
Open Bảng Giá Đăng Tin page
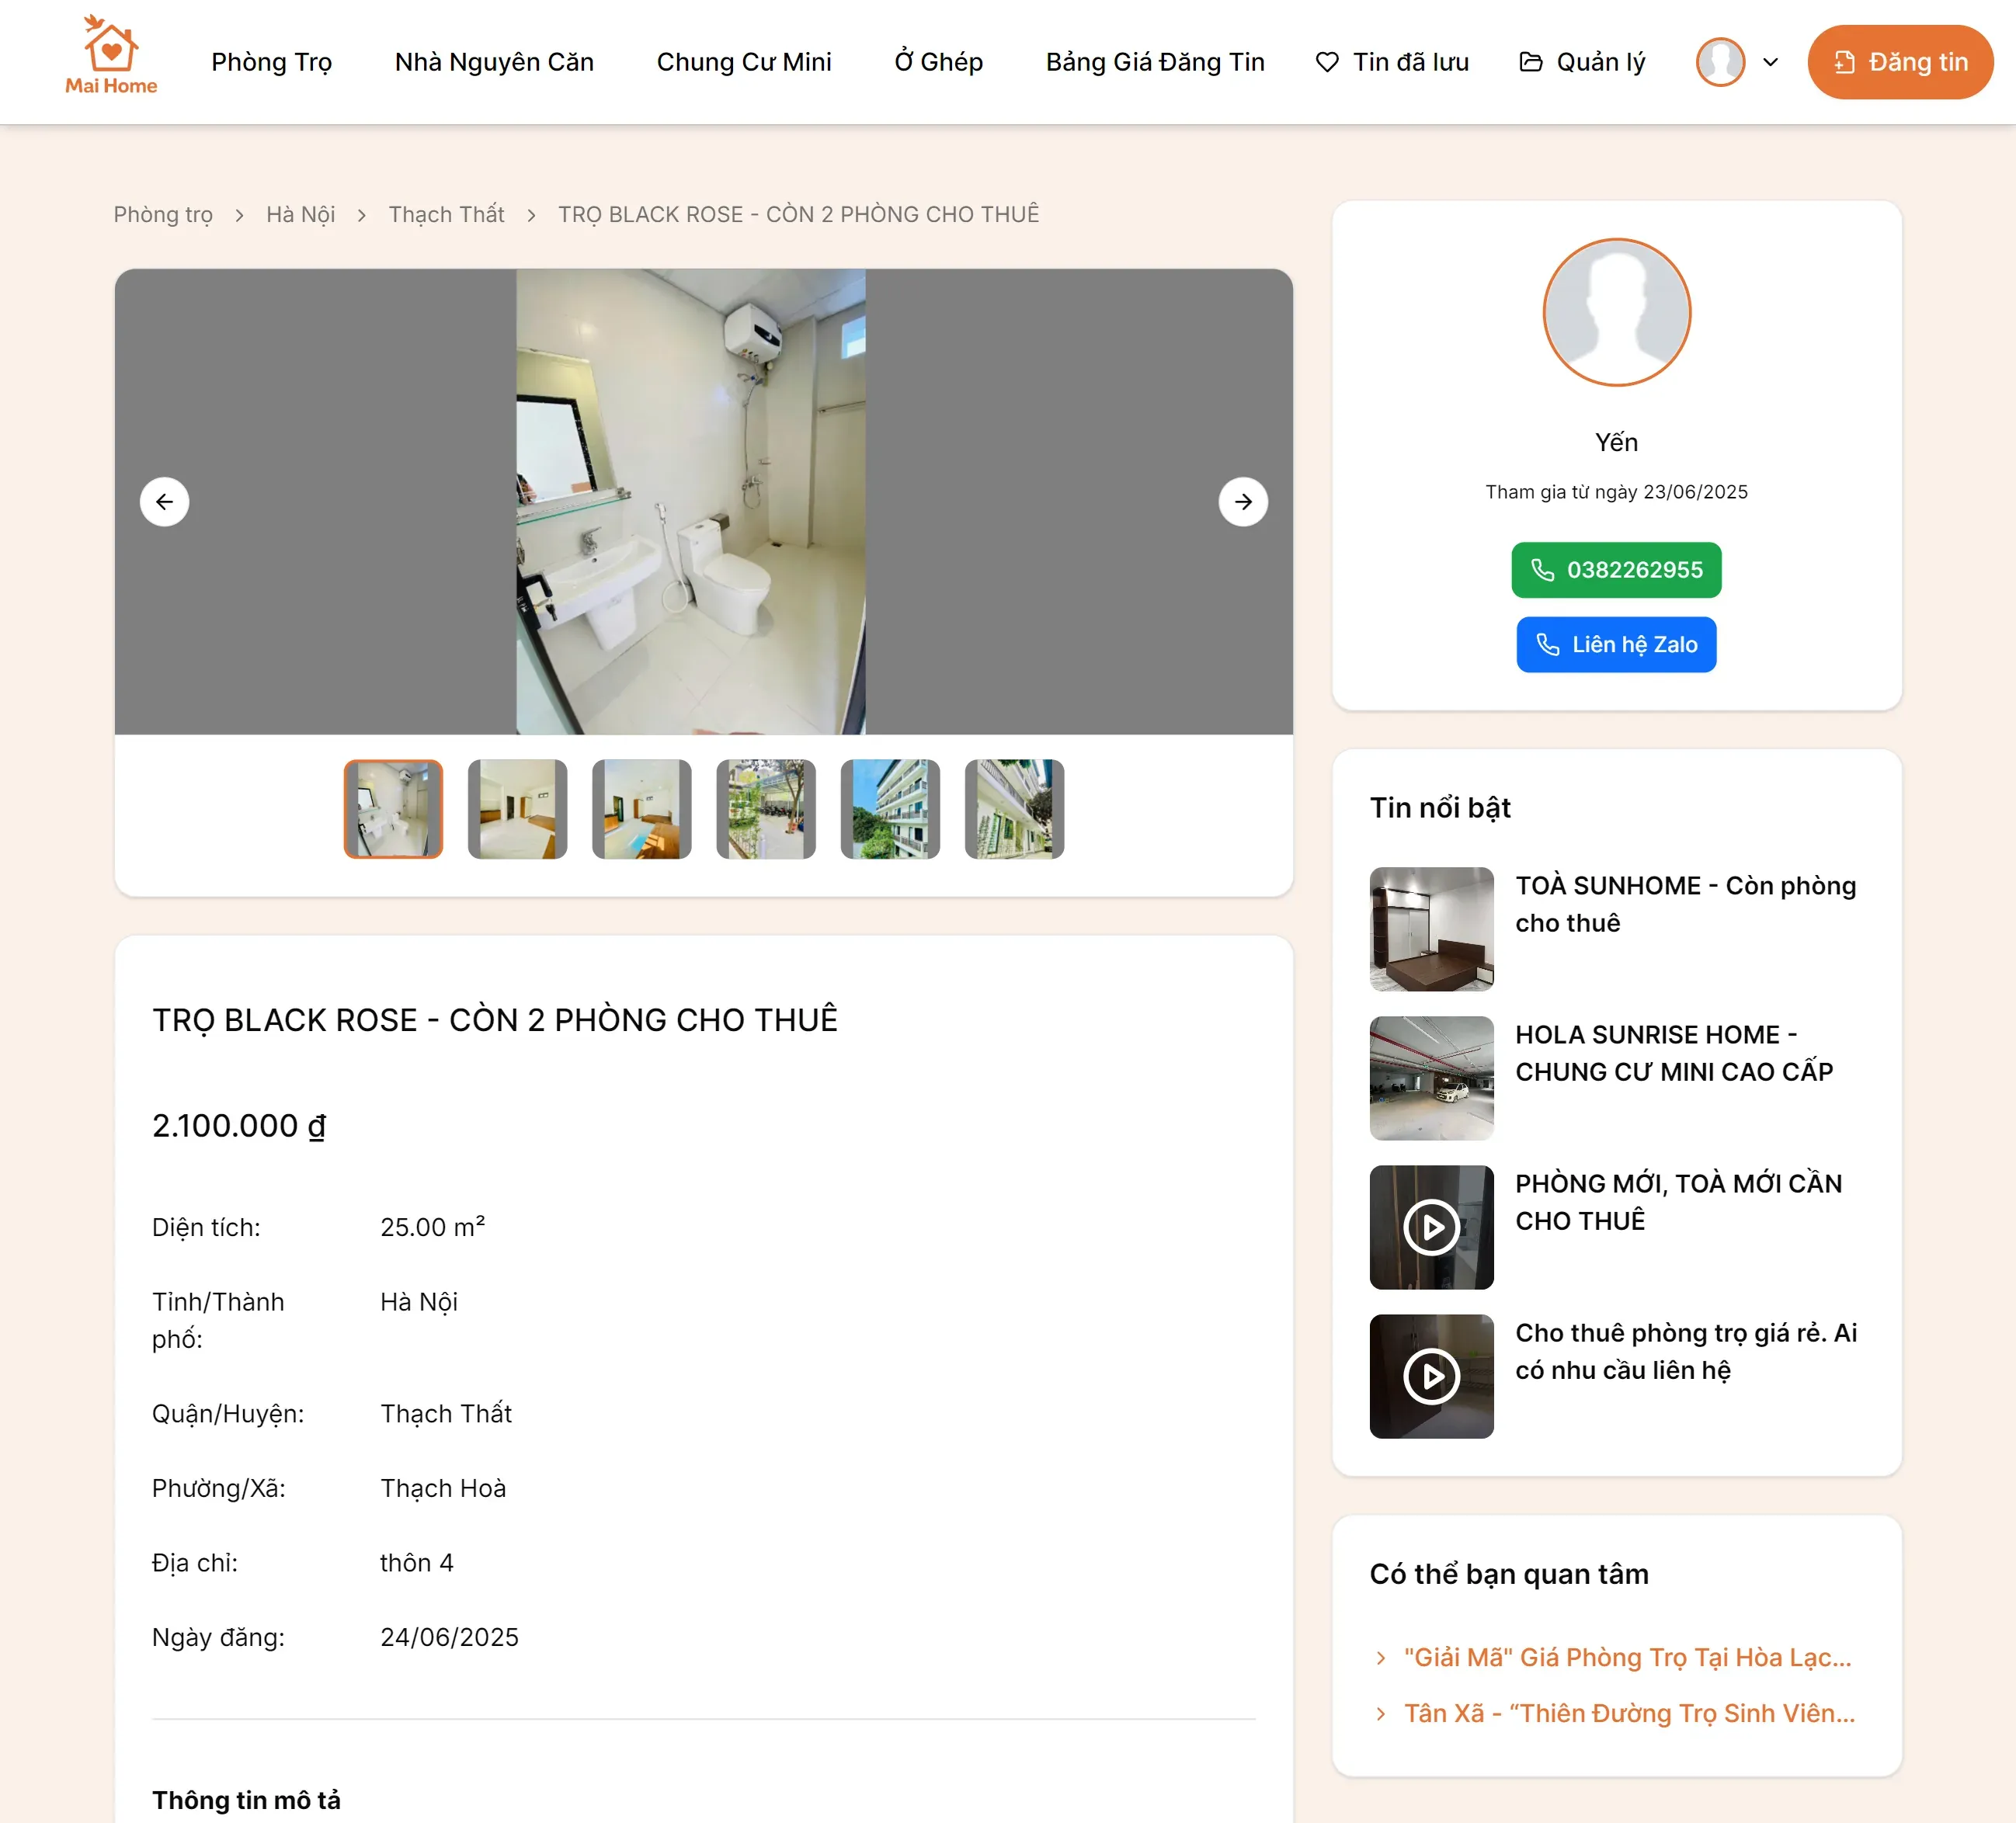pos(1155,62)
